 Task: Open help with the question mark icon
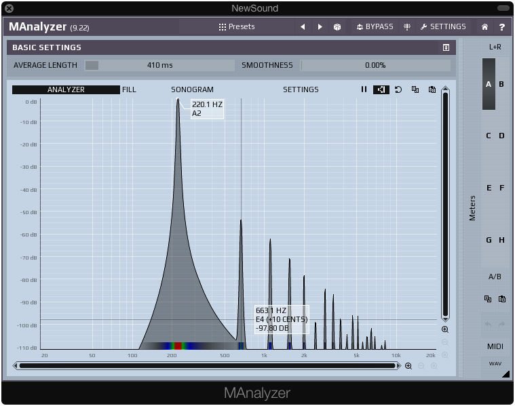coord(502,27)
